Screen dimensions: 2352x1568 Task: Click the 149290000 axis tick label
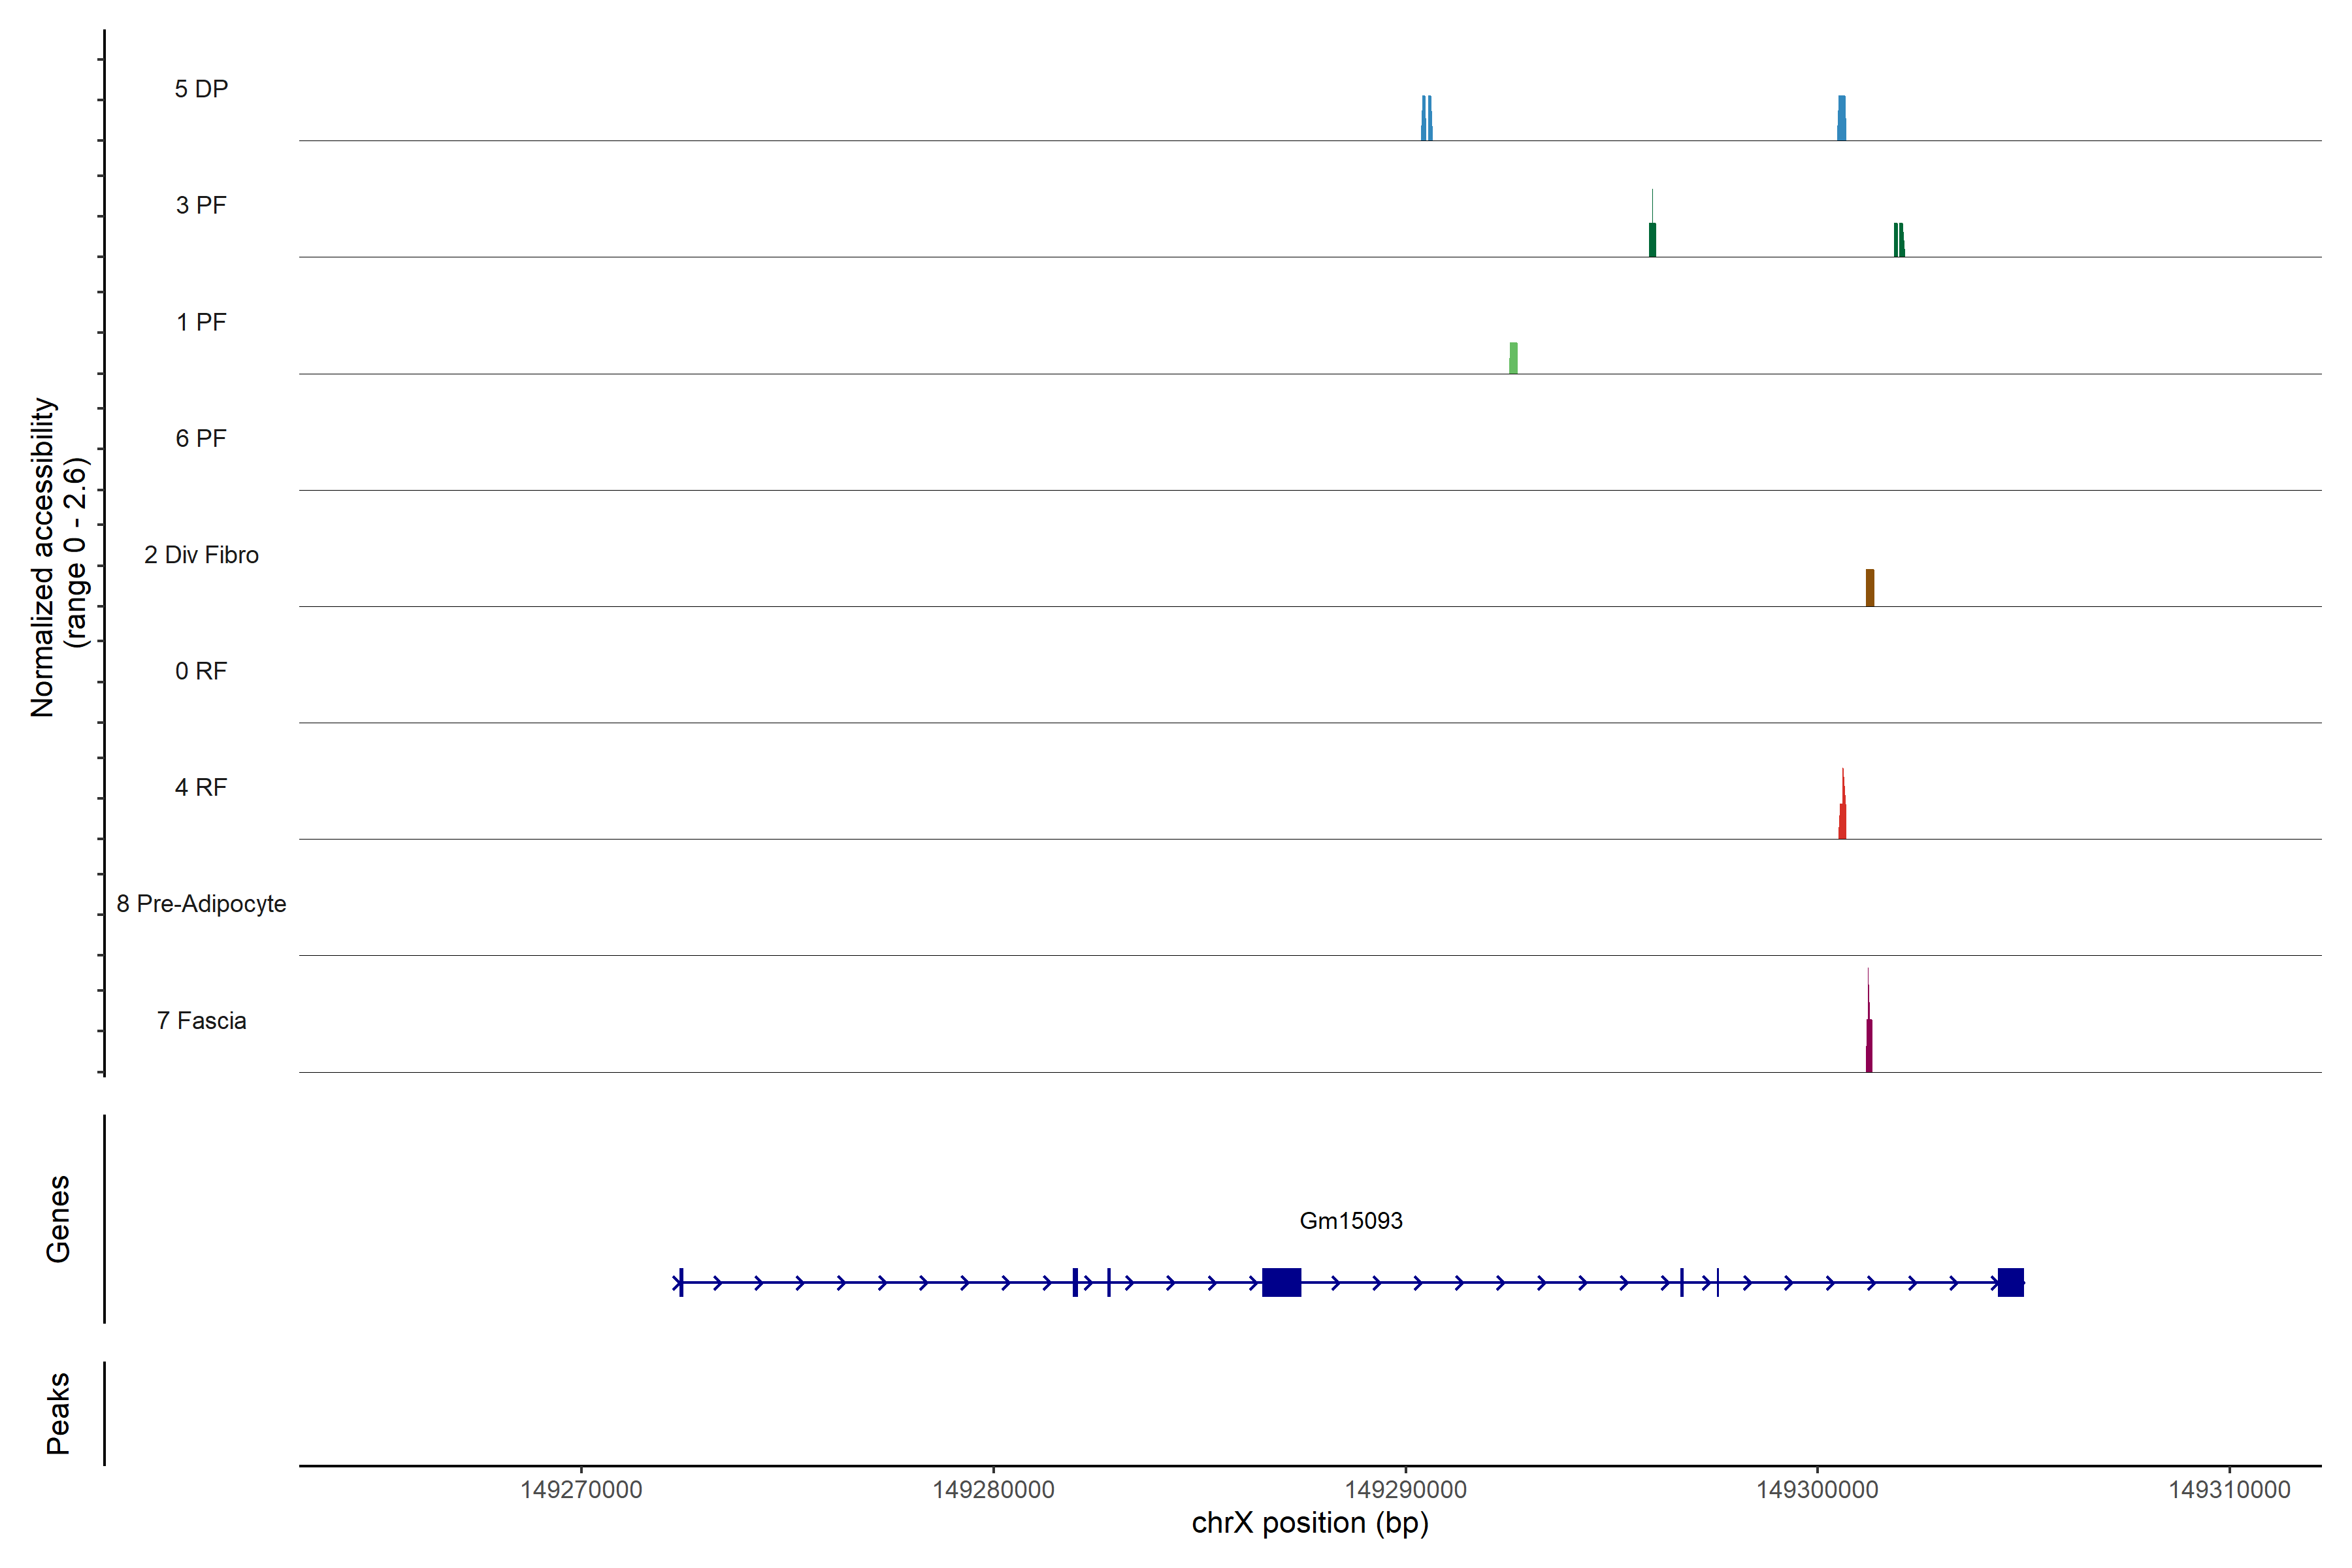pyautogui.click(x=1405, y=1490)
